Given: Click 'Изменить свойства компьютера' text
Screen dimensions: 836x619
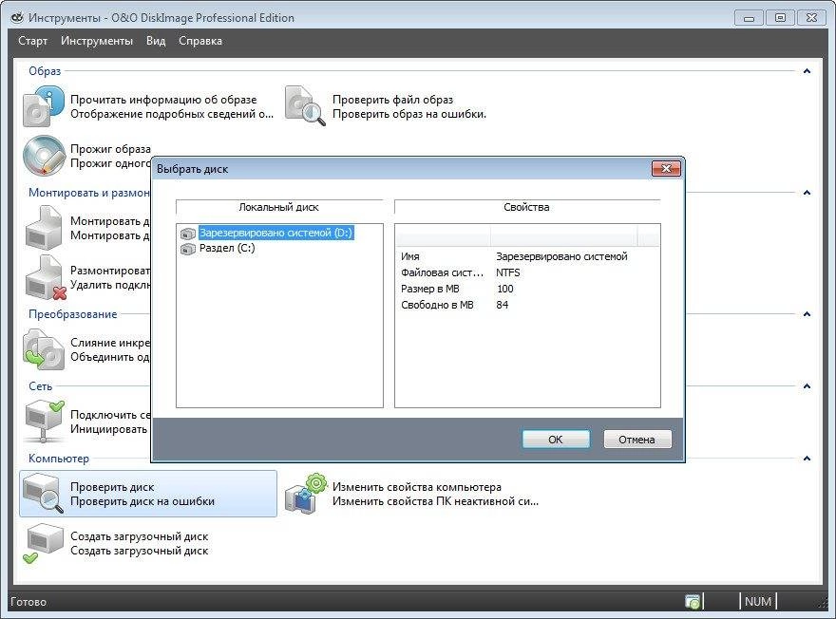Looking at the screenshot, I should 417,487.
